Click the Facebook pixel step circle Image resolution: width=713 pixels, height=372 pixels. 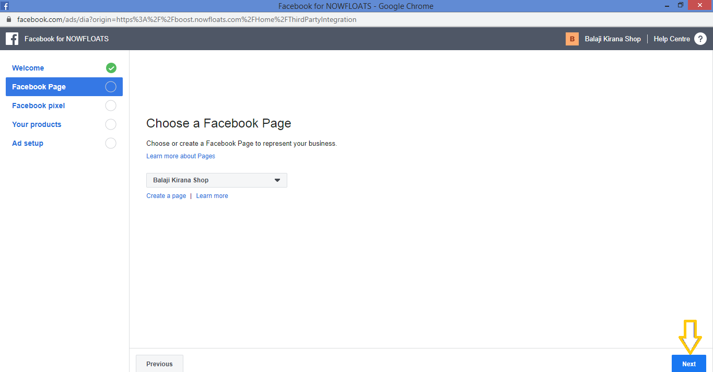111,106
